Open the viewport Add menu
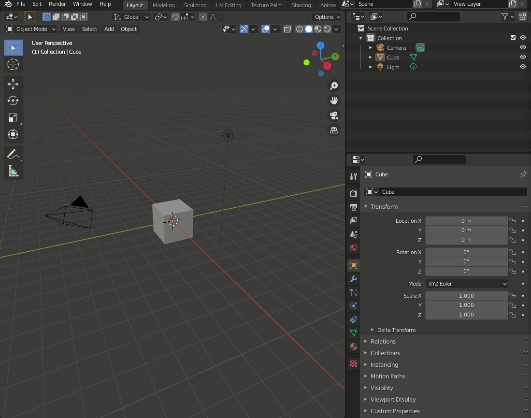Screen dimensions: 531x418 pos(109,29)
